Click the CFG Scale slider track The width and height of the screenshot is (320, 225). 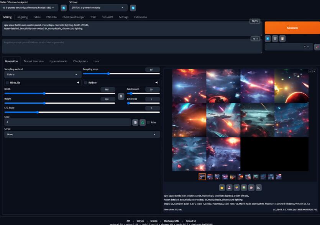(77, 112)
